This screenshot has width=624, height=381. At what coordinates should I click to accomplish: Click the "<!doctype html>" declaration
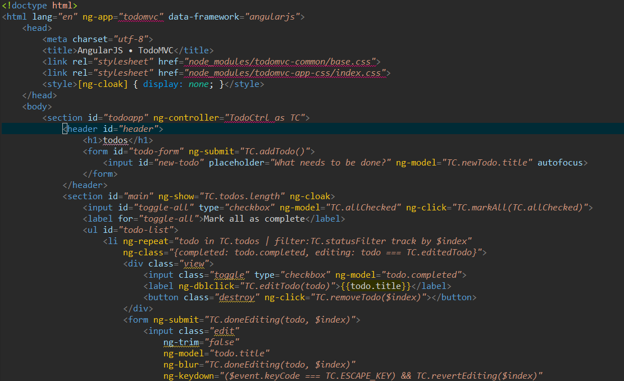pos(39,6)
